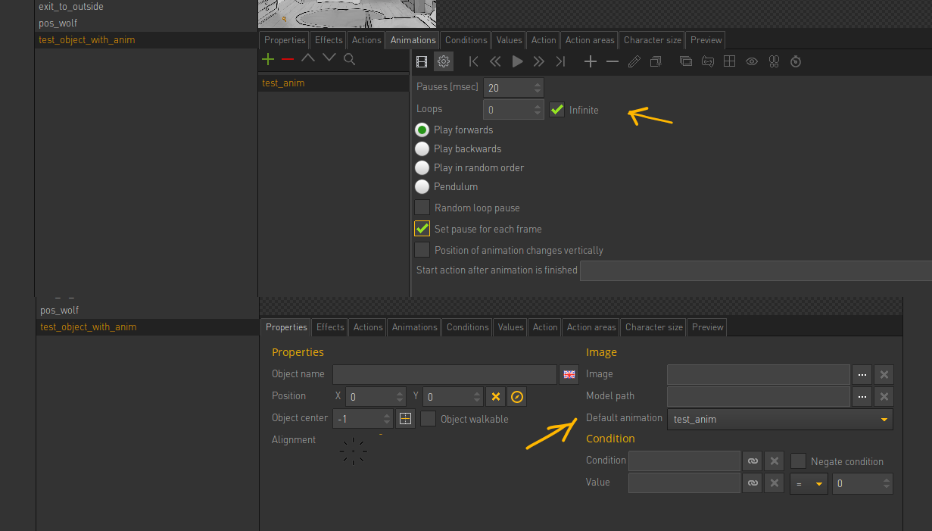Jump to the first animation frame

pos(474,61)
